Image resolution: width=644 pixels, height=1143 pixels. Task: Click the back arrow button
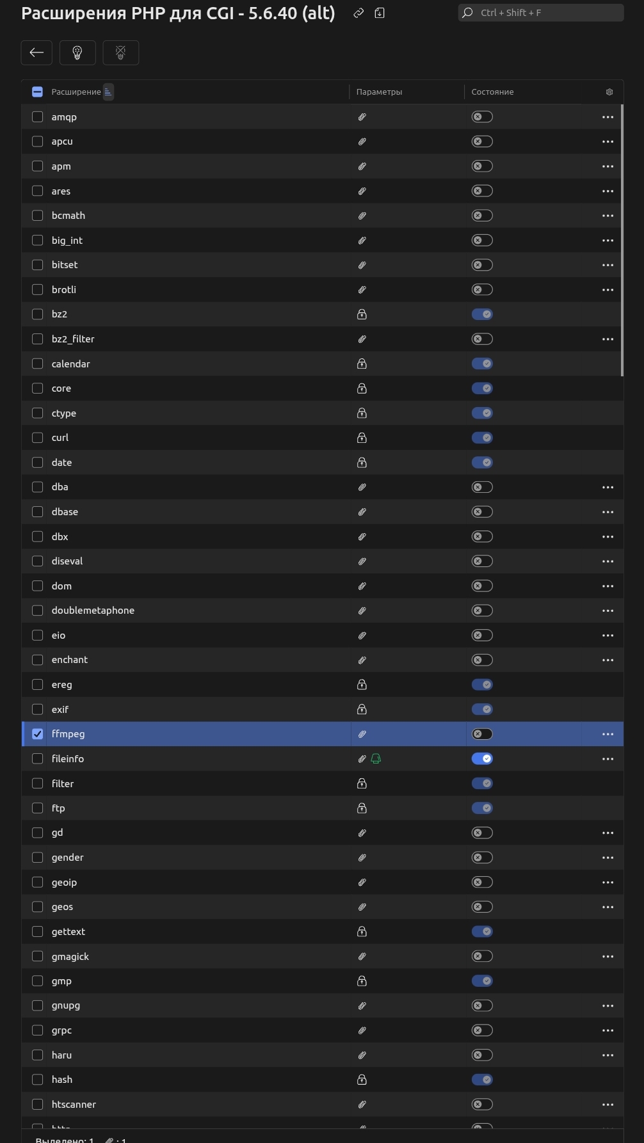[36, 52]
